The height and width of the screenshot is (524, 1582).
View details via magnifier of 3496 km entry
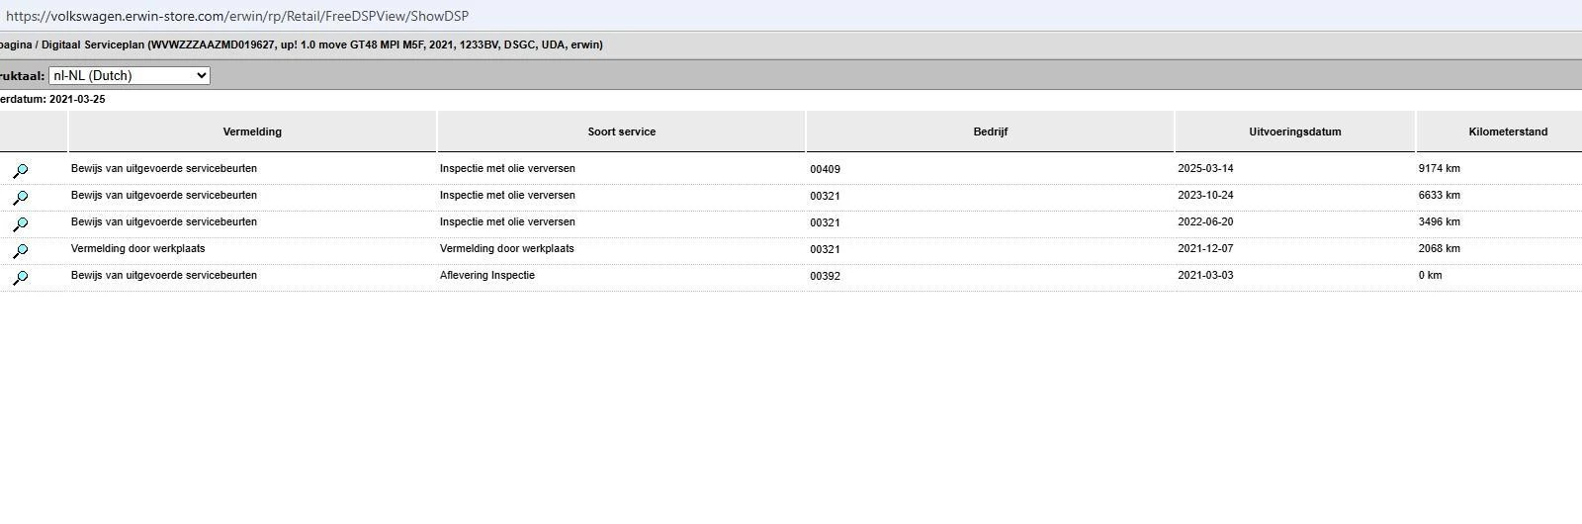point(20,224)
